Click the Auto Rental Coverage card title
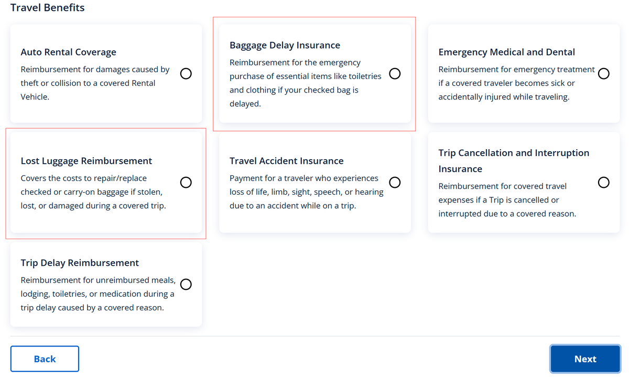The width and height of the screenshot is (629, 382). point(69,52)
